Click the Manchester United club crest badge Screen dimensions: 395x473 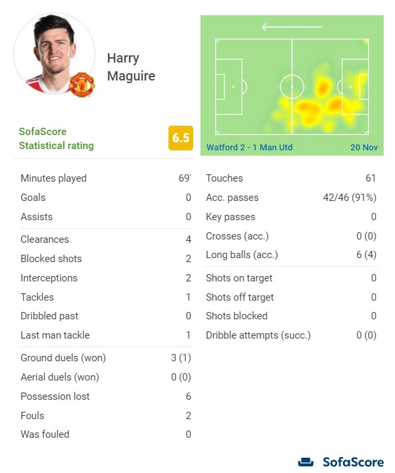[82, 84]
